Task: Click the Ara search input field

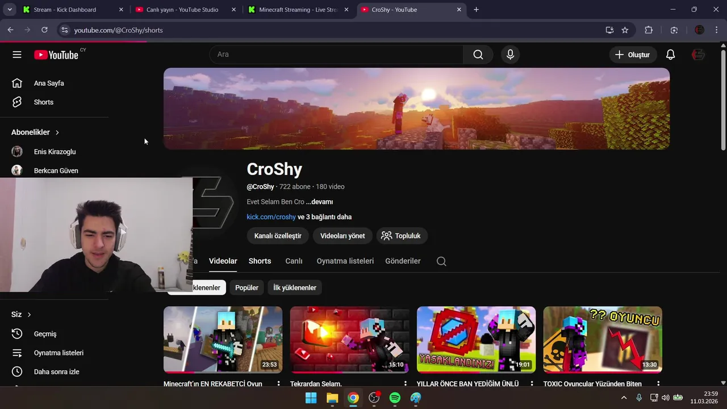Action: pyautogui.click(x=336, y=55)
